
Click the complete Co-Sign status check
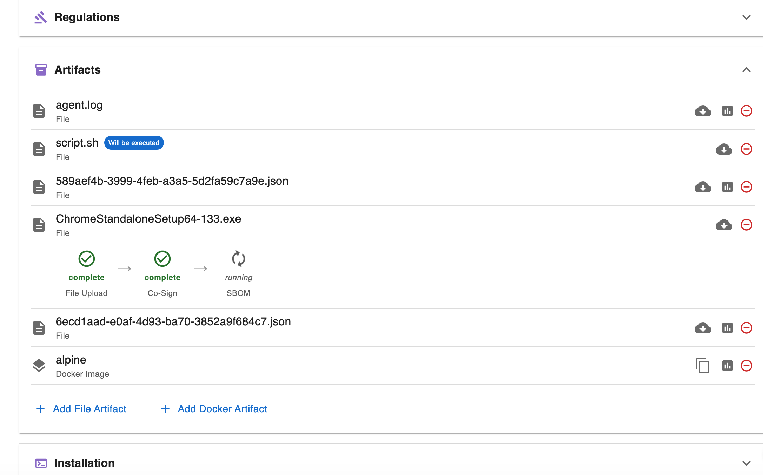162,259
